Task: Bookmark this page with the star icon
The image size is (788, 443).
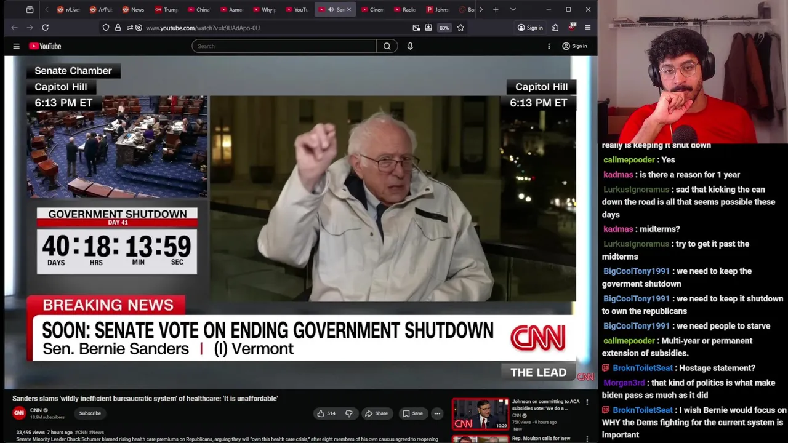Action: [460, 28]
